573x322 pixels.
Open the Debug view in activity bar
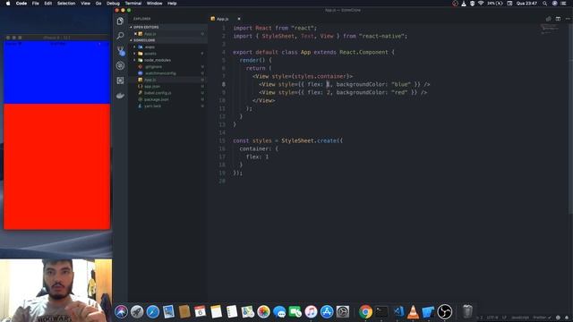(120, 65)
